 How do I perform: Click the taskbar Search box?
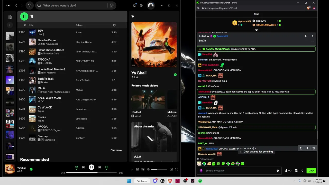[x=142, y=181]
